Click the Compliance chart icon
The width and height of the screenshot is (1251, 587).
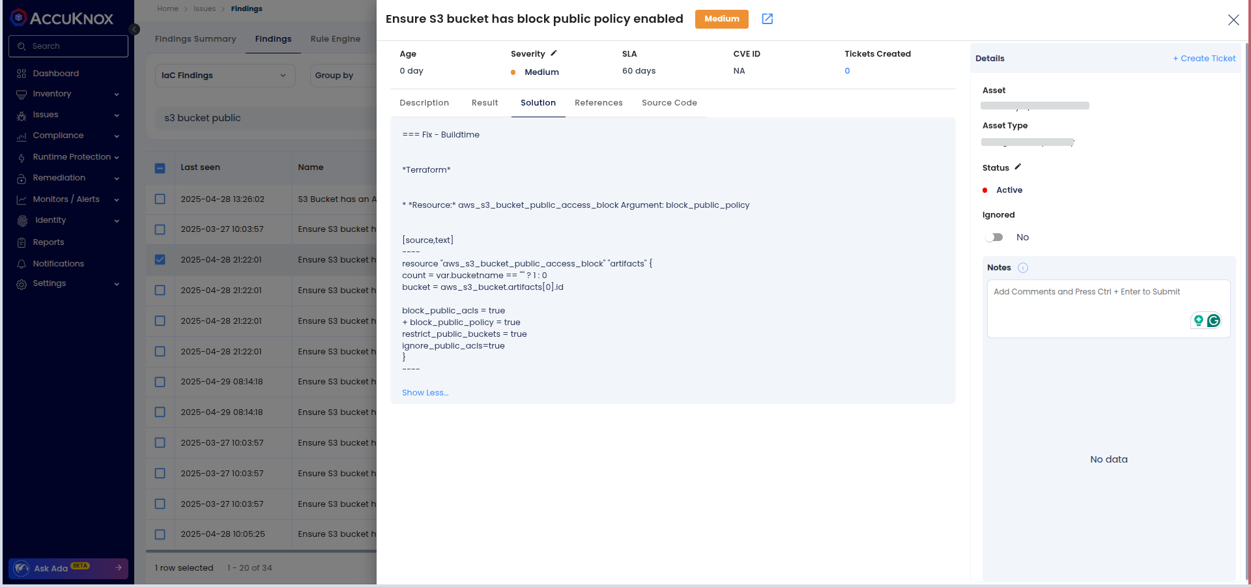click(x=22, y=136)
